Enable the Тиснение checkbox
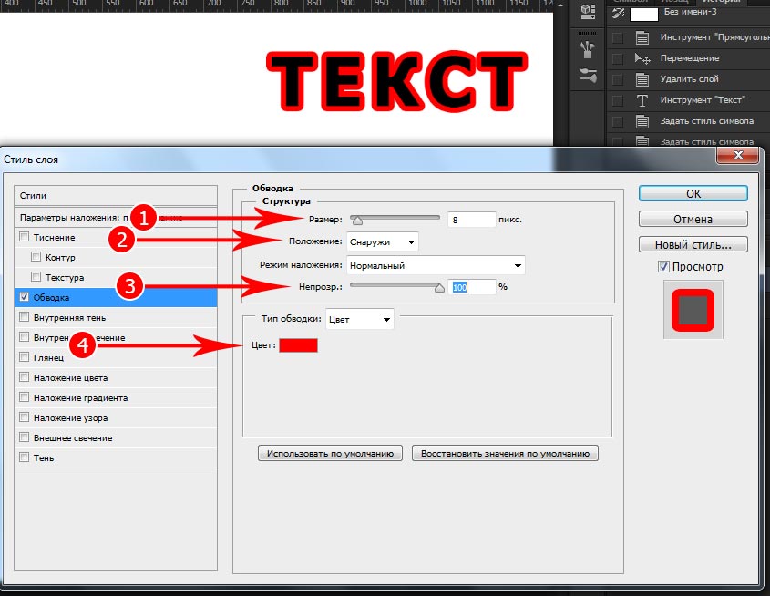The width and height of the screenshot is (770, 596). pyautogui.click(x=24, y=237)
